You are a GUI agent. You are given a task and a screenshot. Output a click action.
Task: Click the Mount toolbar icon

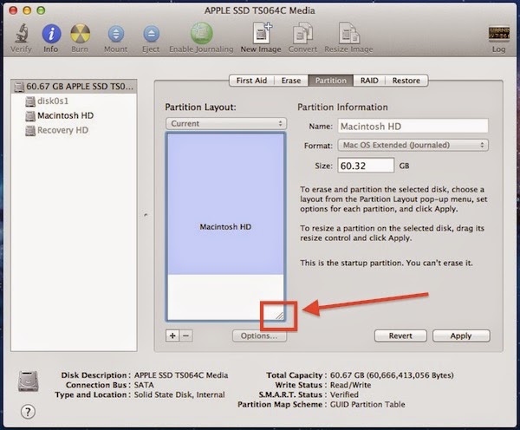point(116,34)
